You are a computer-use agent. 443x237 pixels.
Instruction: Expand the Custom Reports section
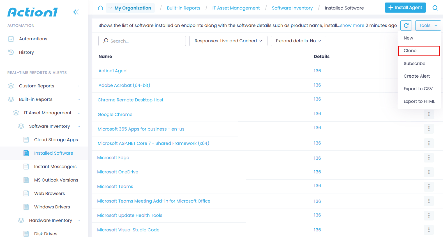point(79,86)
